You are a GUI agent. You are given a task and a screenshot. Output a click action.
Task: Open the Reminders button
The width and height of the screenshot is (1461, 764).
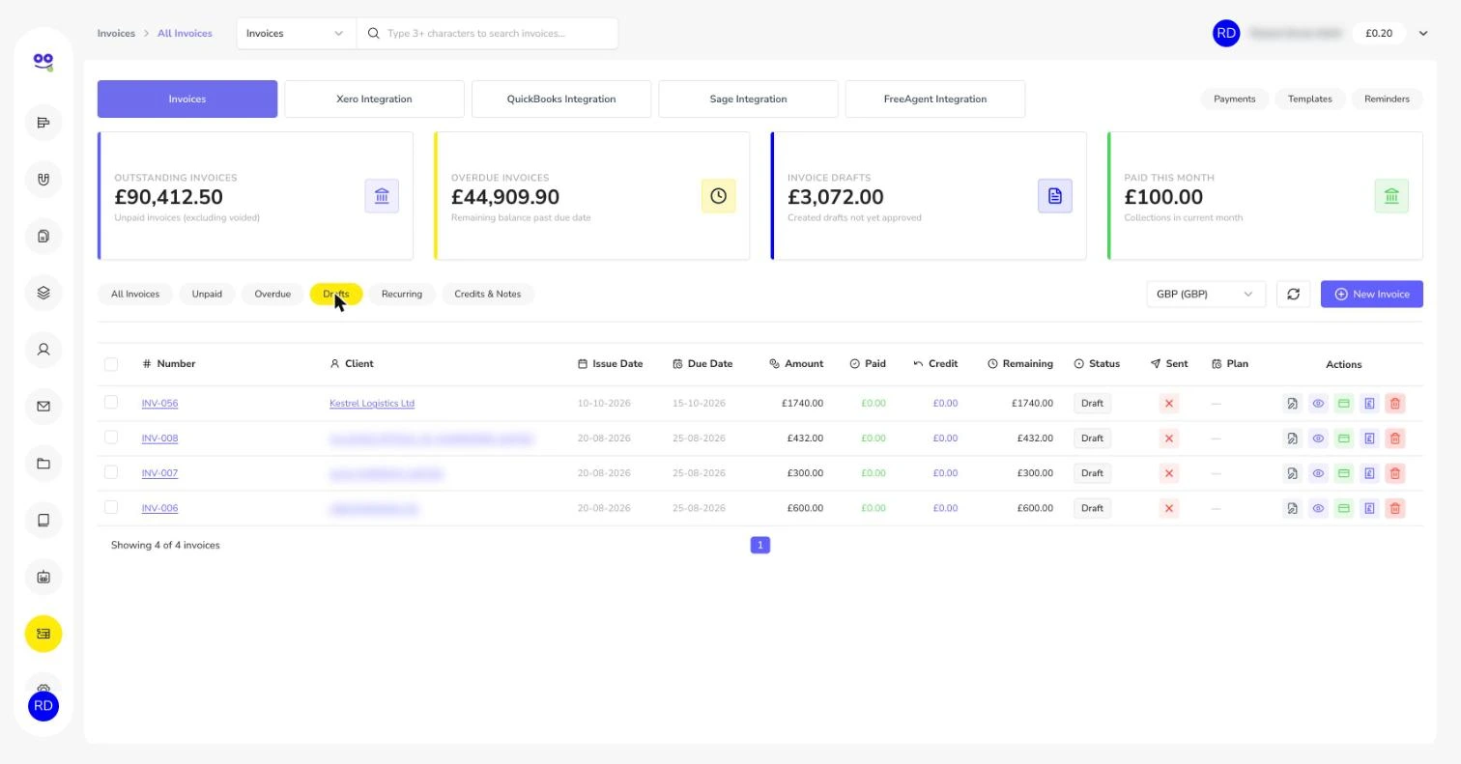(1387, 99)
